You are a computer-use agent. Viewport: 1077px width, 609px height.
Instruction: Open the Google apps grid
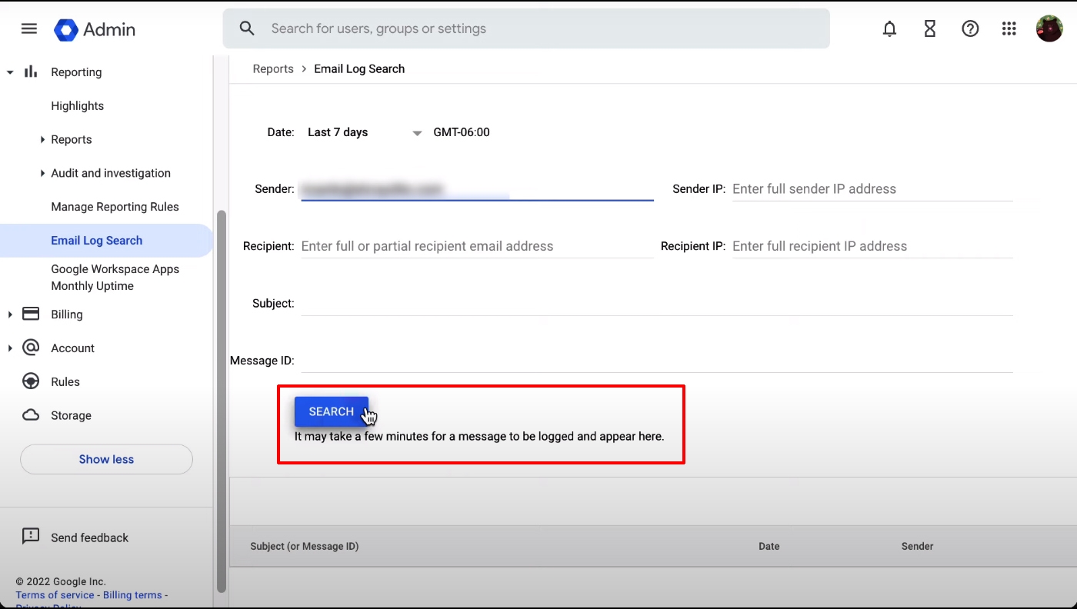pyautogui.click(x=1009, y=29)
